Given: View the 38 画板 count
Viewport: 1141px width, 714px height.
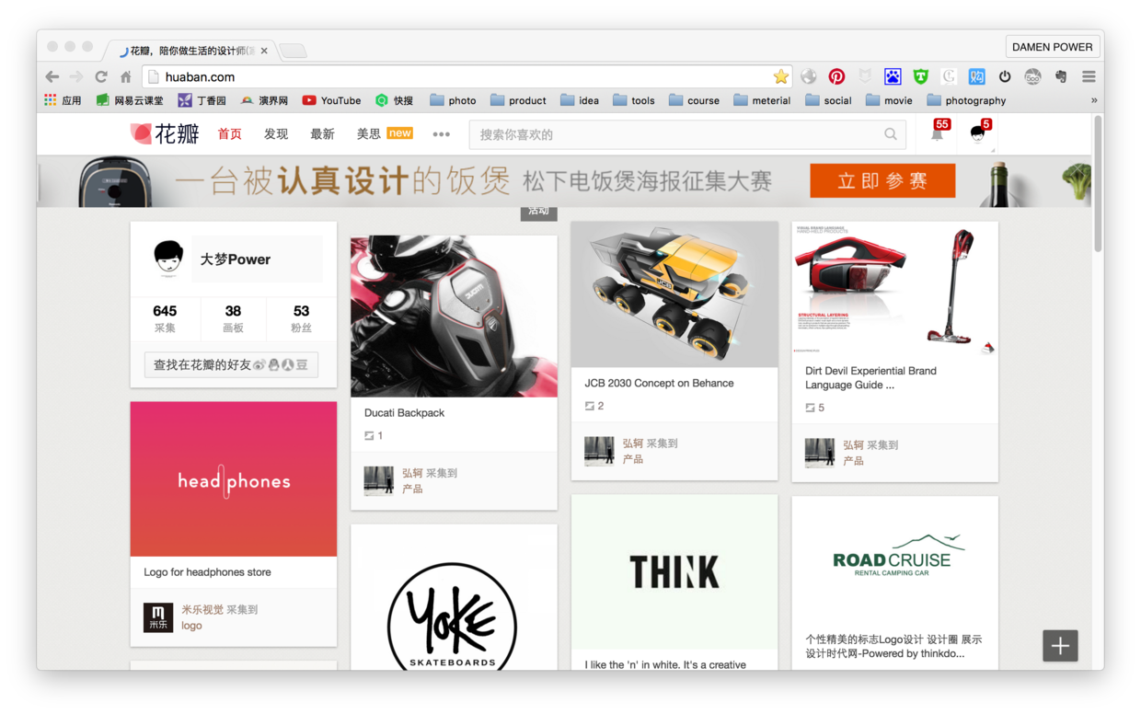Looking at the screenshot, I should coord(233,318).
